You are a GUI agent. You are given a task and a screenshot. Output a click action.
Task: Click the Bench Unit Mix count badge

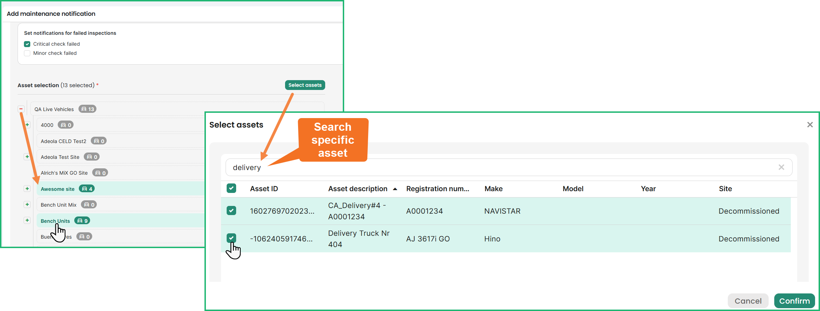click(89, 205)
